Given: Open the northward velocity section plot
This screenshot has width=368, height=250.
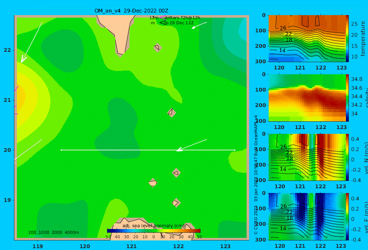Looking at the screenshot, I should pyautogui.click(x=307, y=157).
